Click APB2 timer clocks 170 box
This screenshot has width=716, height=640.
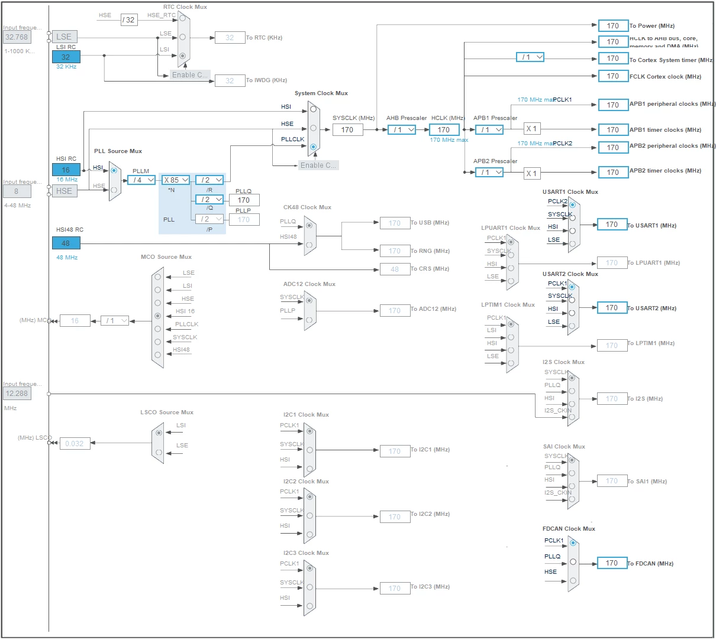point(613,172)
